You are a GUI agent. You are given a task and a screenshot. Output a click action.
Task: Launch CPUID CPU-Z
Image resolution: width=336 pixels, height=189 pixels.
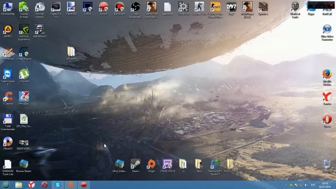167,166
